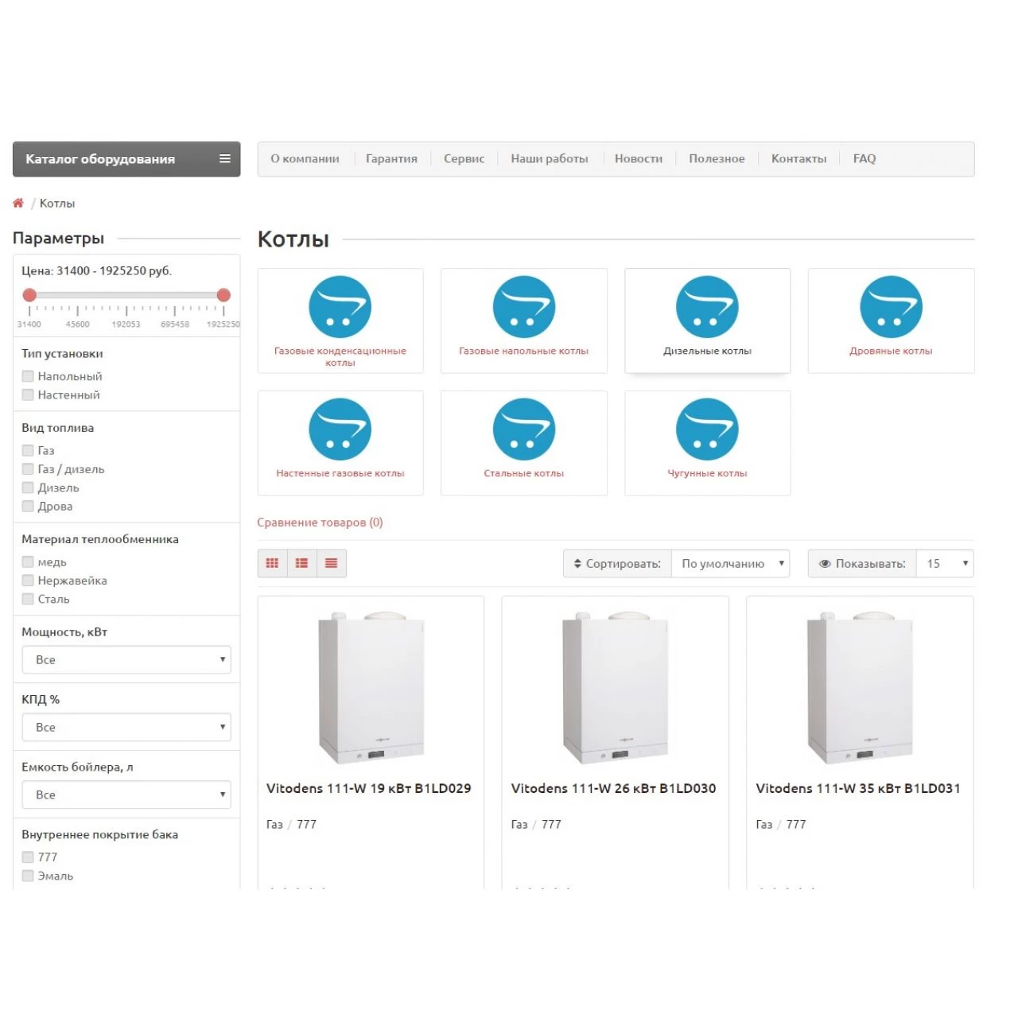The image size is (1018, 1018).
Task: Click the maximum price slider handle
Action: click(x=223, y=295)
